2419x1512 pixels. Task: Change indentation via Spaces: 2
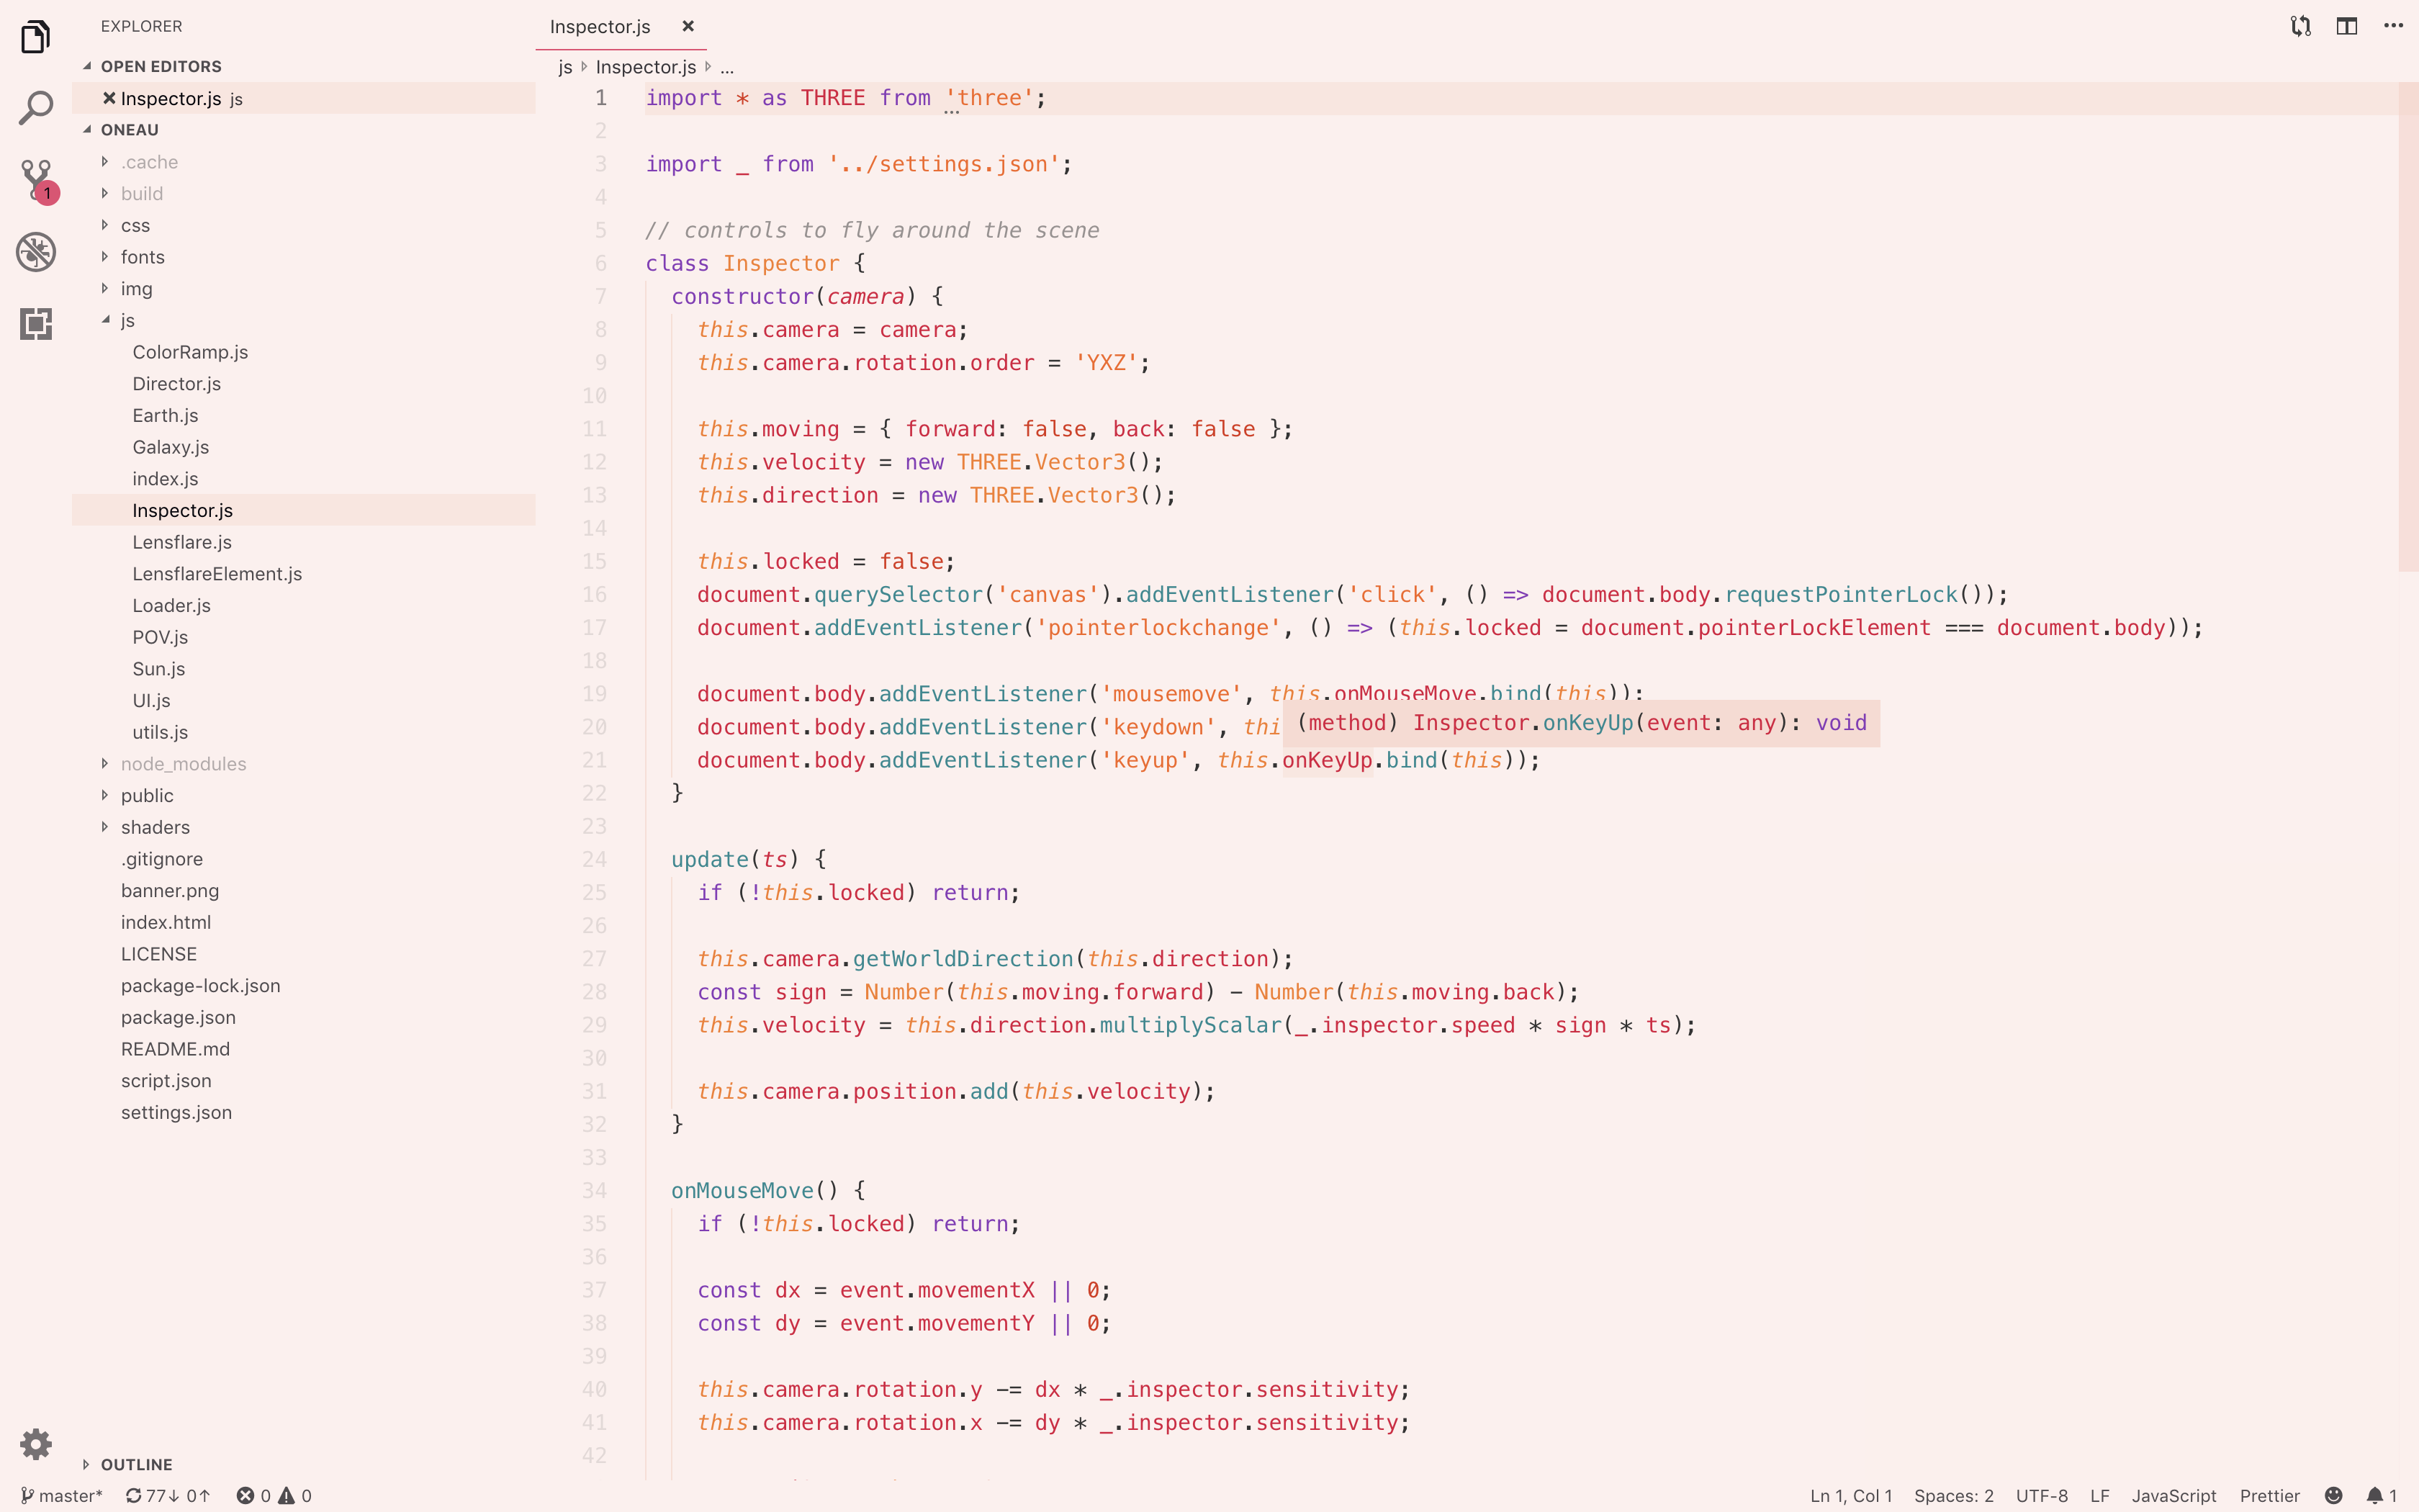click(1953, 1496)
